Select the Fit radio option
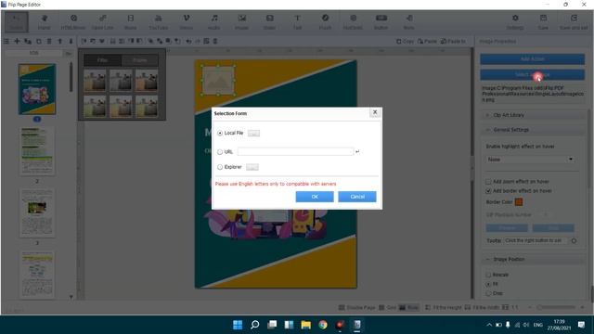The height and width of the screenshot is (334, 594). pyautogui.click(x=488, y=284)
